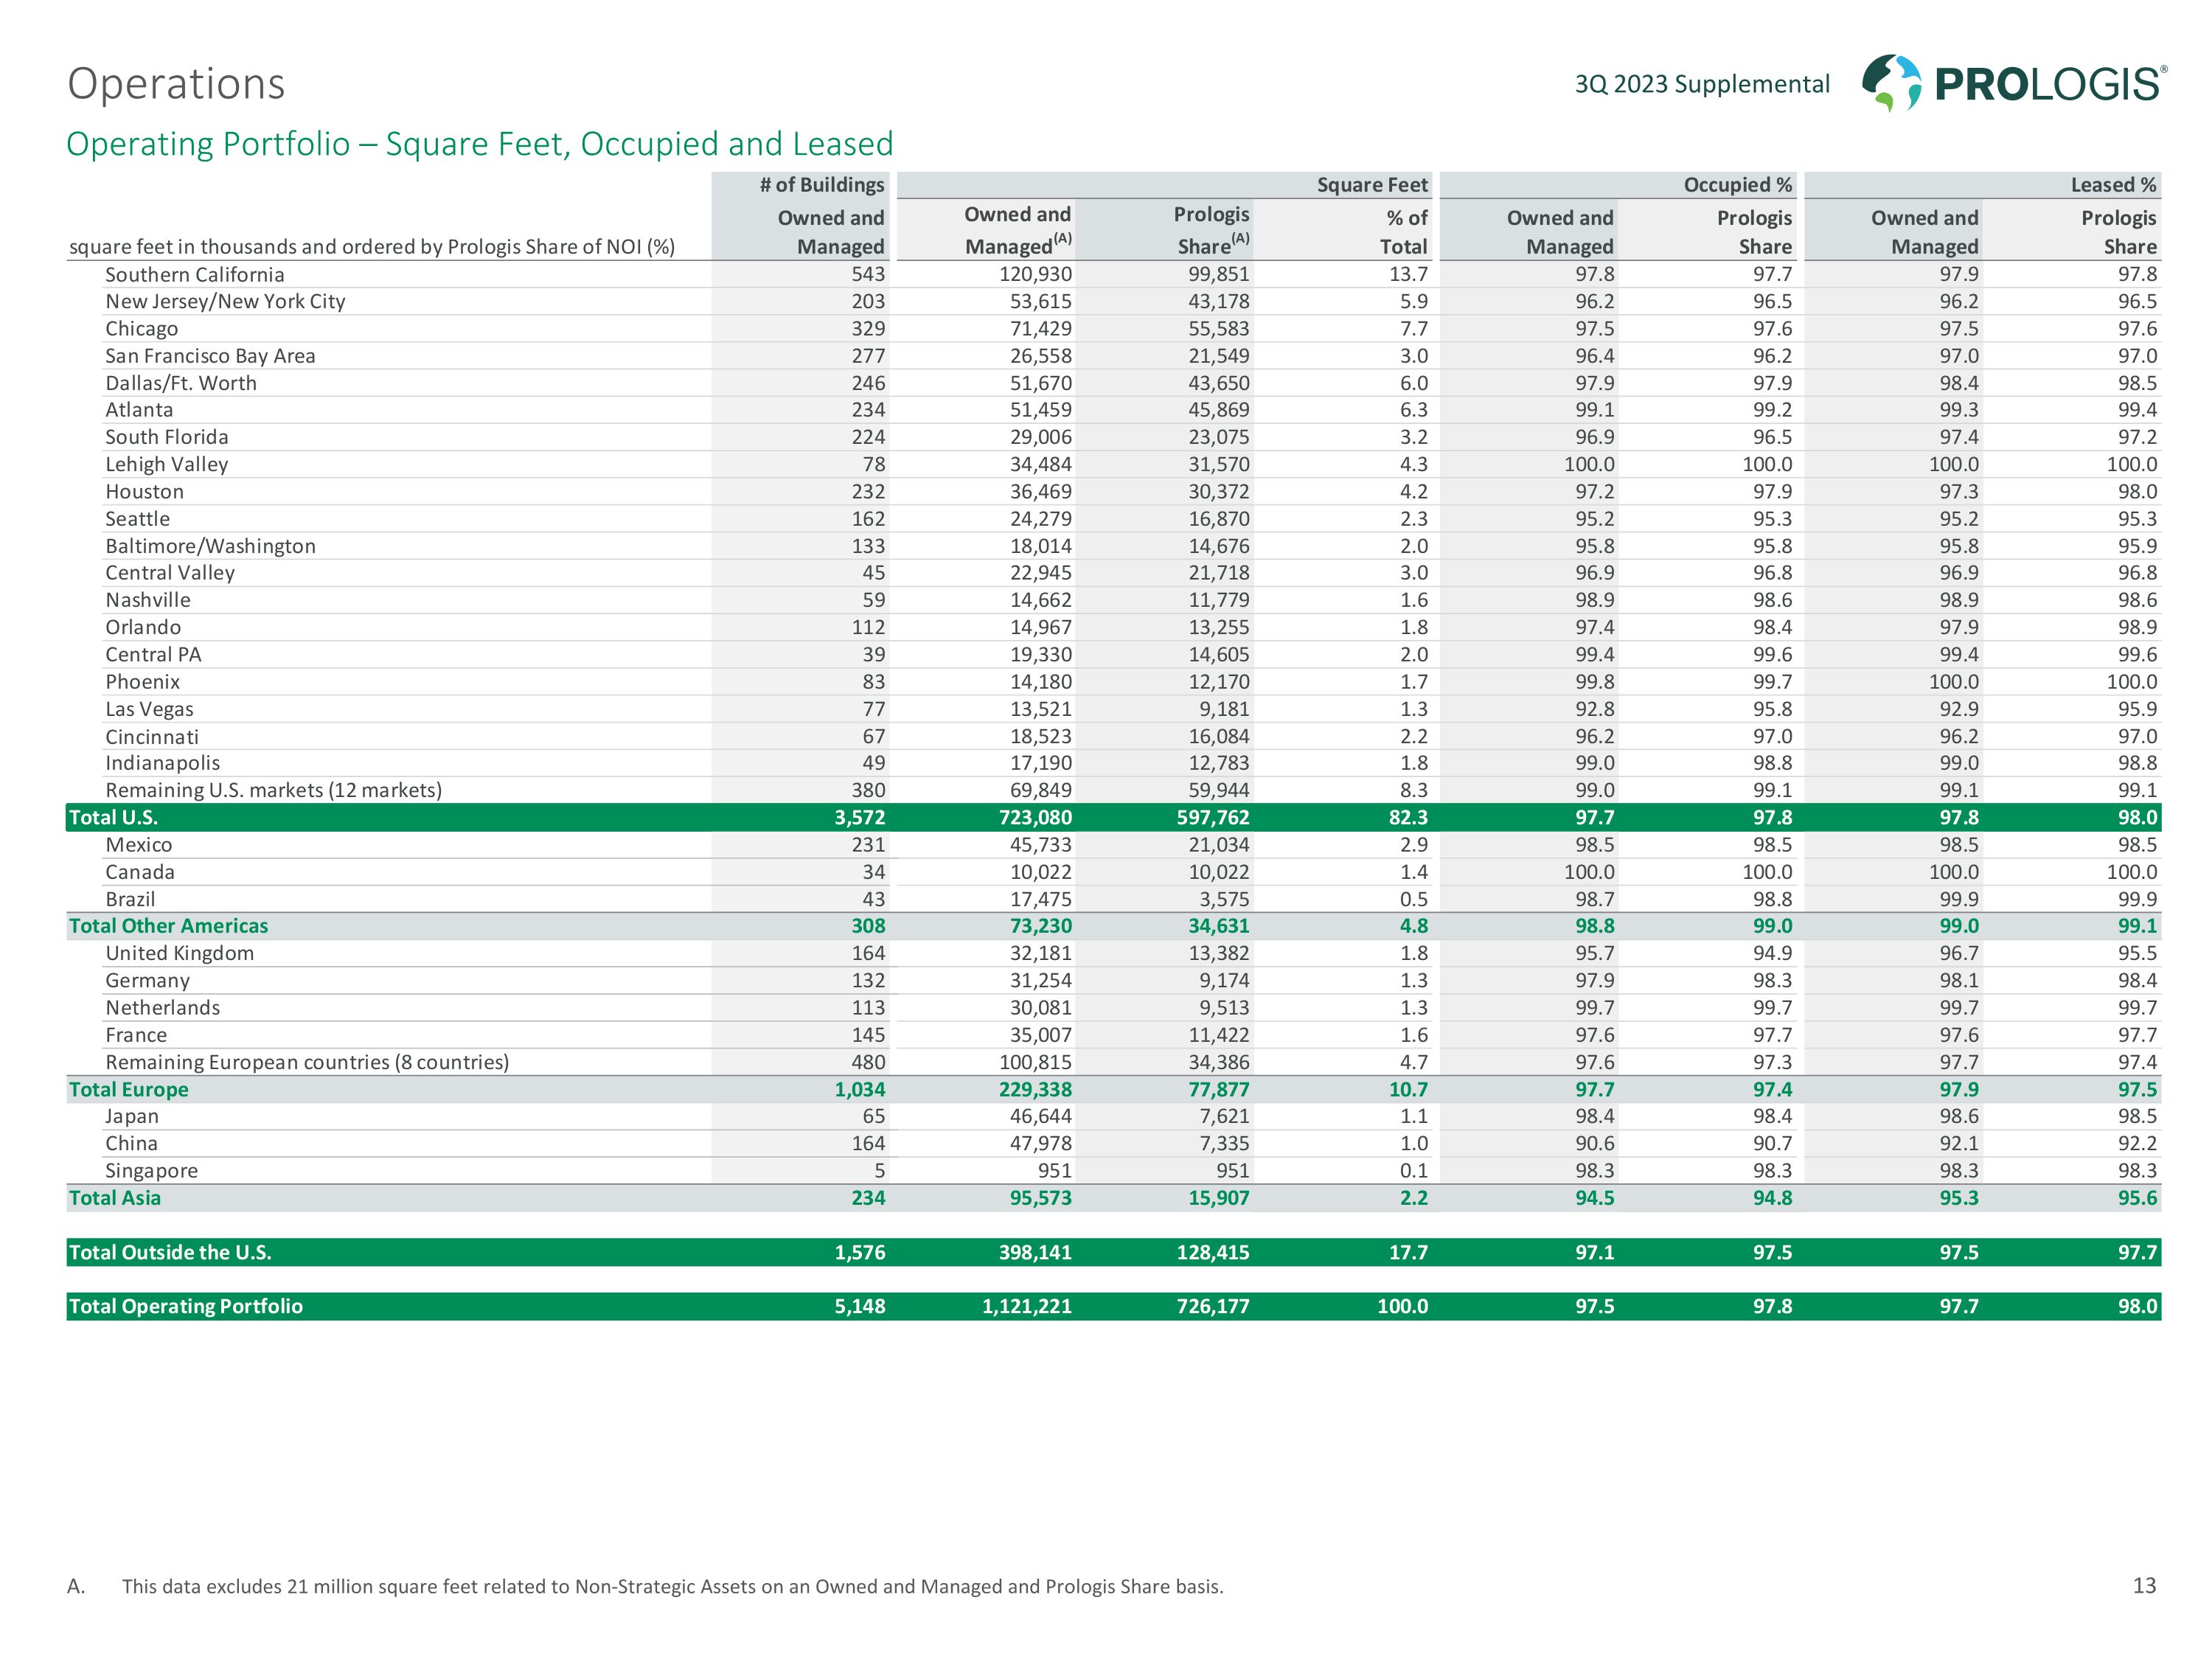Click the Operating Portfolio green subtitle
The image size is (2212, 1659).
coord(479,144)
